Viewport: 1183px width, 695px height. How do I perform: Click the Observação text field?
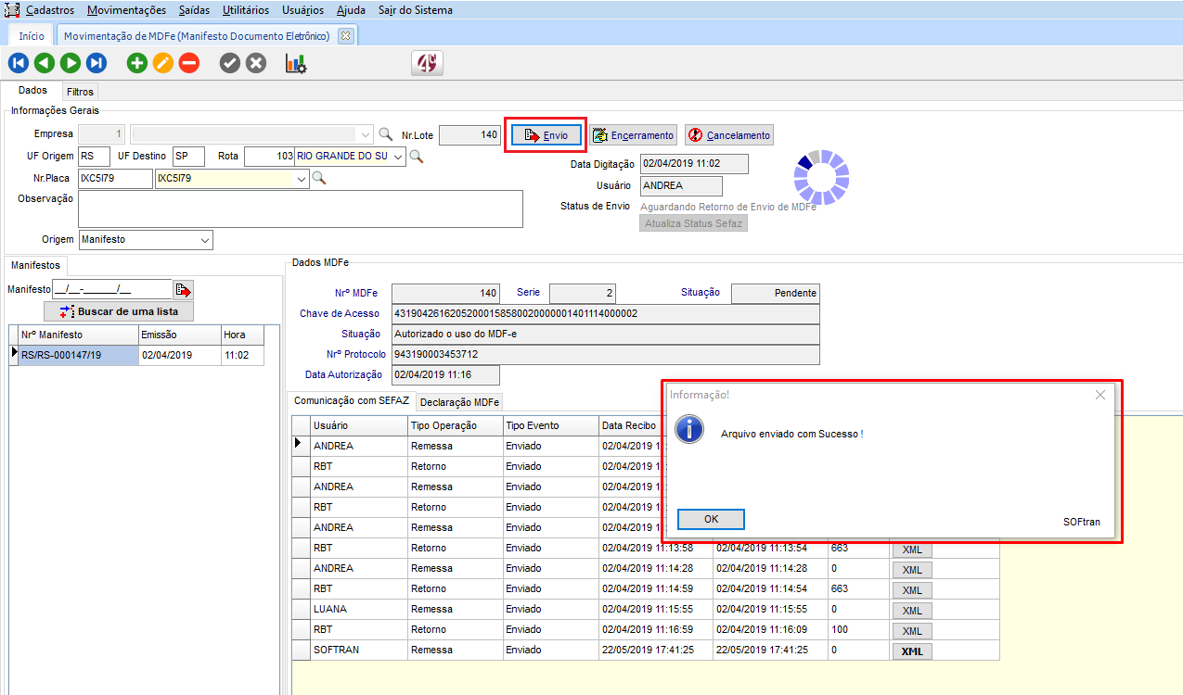301,208
